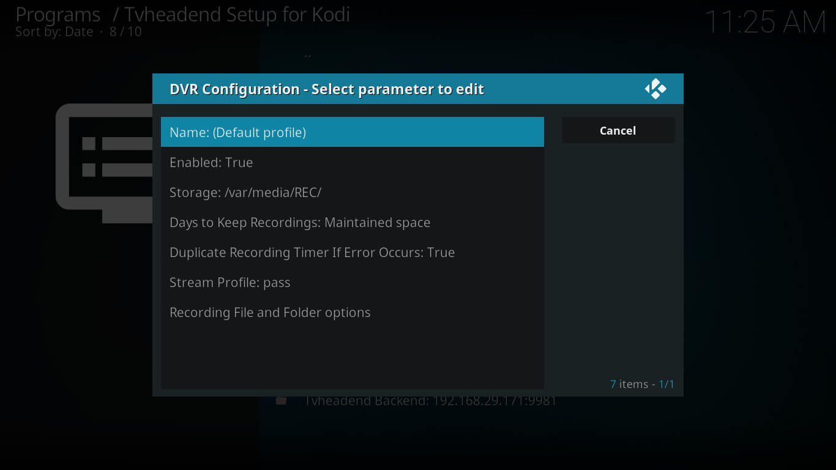Open Days to Keep Recordings options

point(352,222)
